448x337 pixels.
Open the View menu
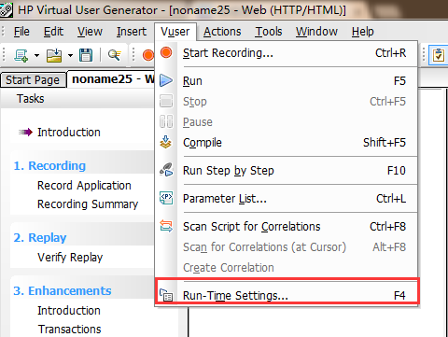click(90, 32)
